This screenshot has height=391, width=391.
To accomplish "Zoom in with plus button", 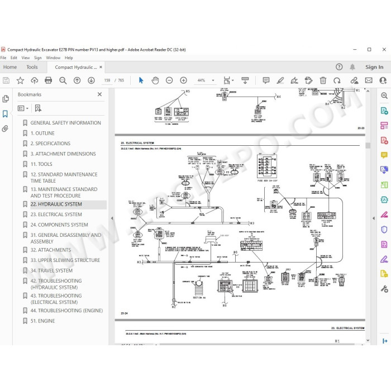I will (x=184, y=80).
